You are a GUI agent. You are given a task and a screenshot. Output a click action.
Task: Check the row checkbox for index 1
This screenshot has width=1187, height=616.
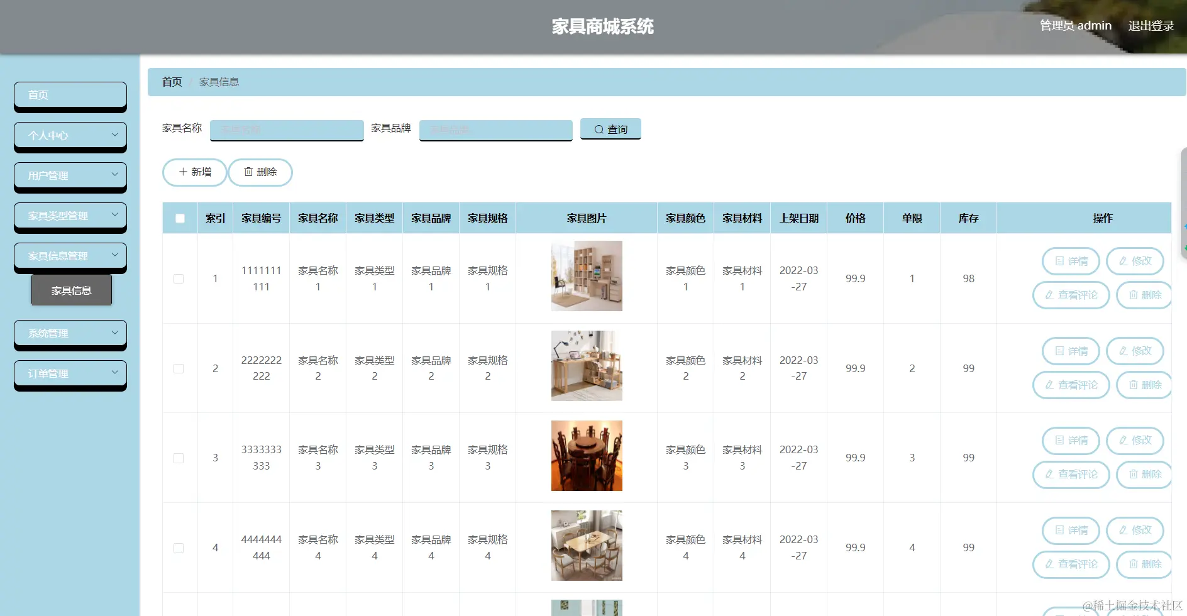tap(179, 278)
